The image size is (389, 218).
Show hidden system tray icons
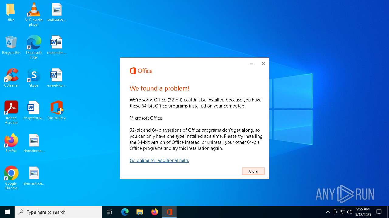[328, 212]
